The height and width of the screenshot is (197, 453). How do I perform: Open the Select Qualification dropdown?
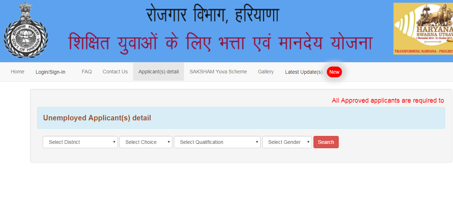tap(217, 142)
